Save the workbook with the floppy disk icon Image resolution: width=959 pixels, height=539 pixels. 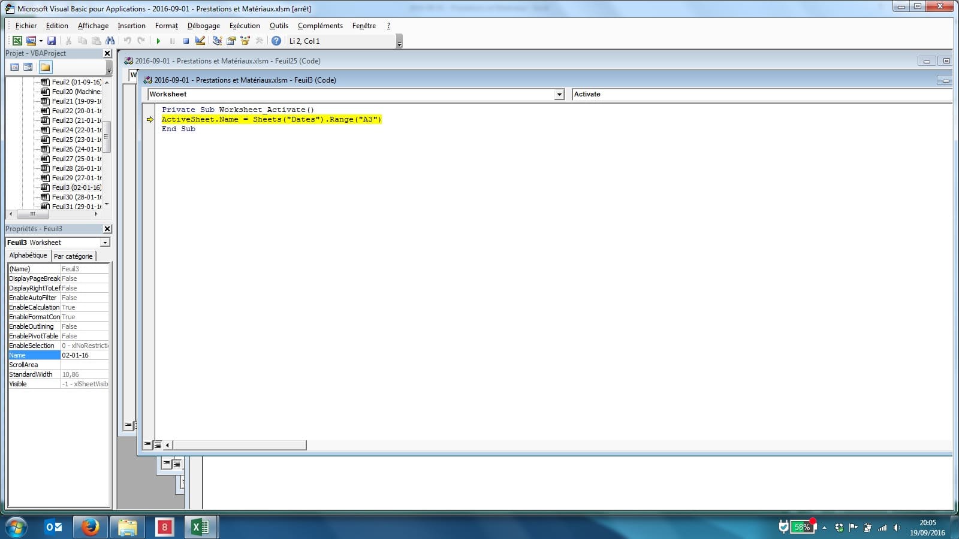coord(52,41)
